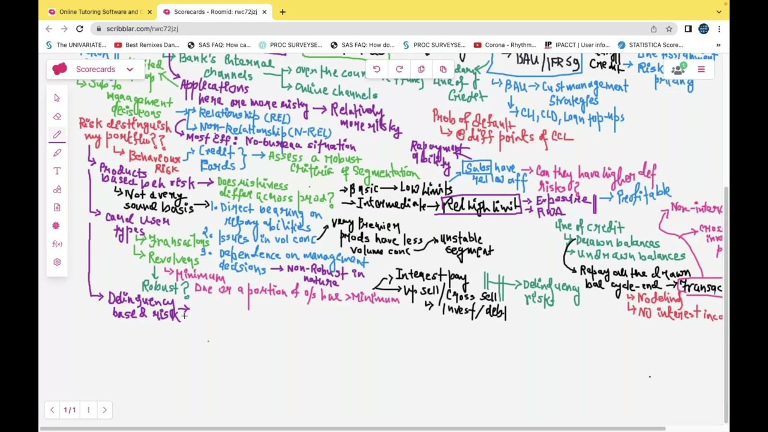Click the Scribblar logo
Screen dimensions: 768x432
point(59,69)
